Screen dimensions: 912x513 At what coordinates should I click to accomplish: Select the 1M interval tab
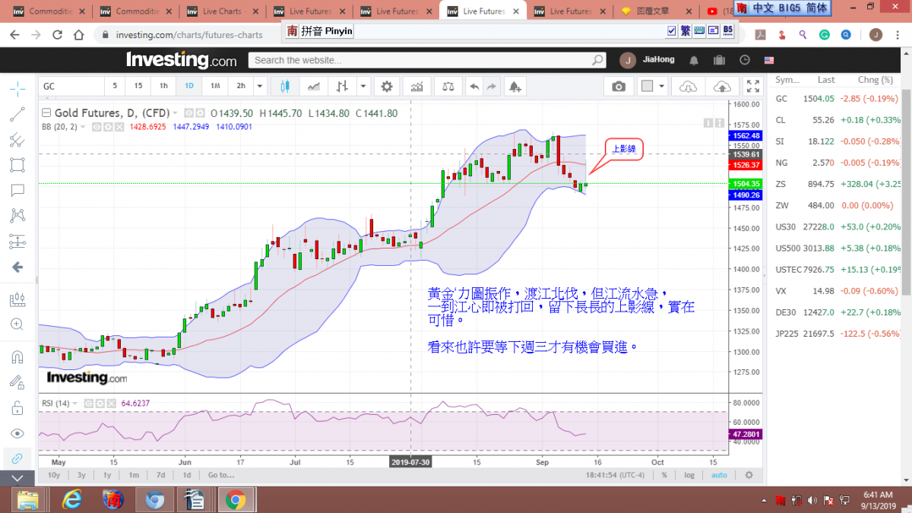coord(215,86)
